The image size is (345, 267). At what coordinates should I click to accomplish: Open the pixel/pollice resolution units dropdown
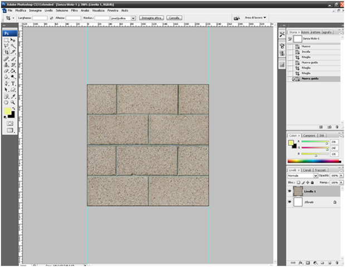coord(133,18)
